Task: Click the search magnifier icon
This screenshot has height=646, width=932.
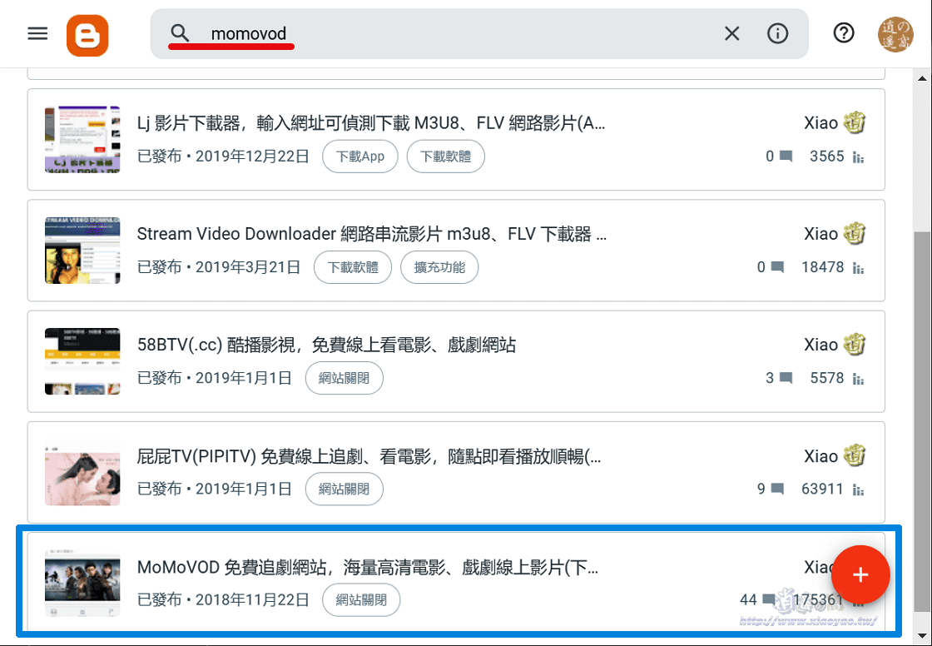Action: [180, 33]
